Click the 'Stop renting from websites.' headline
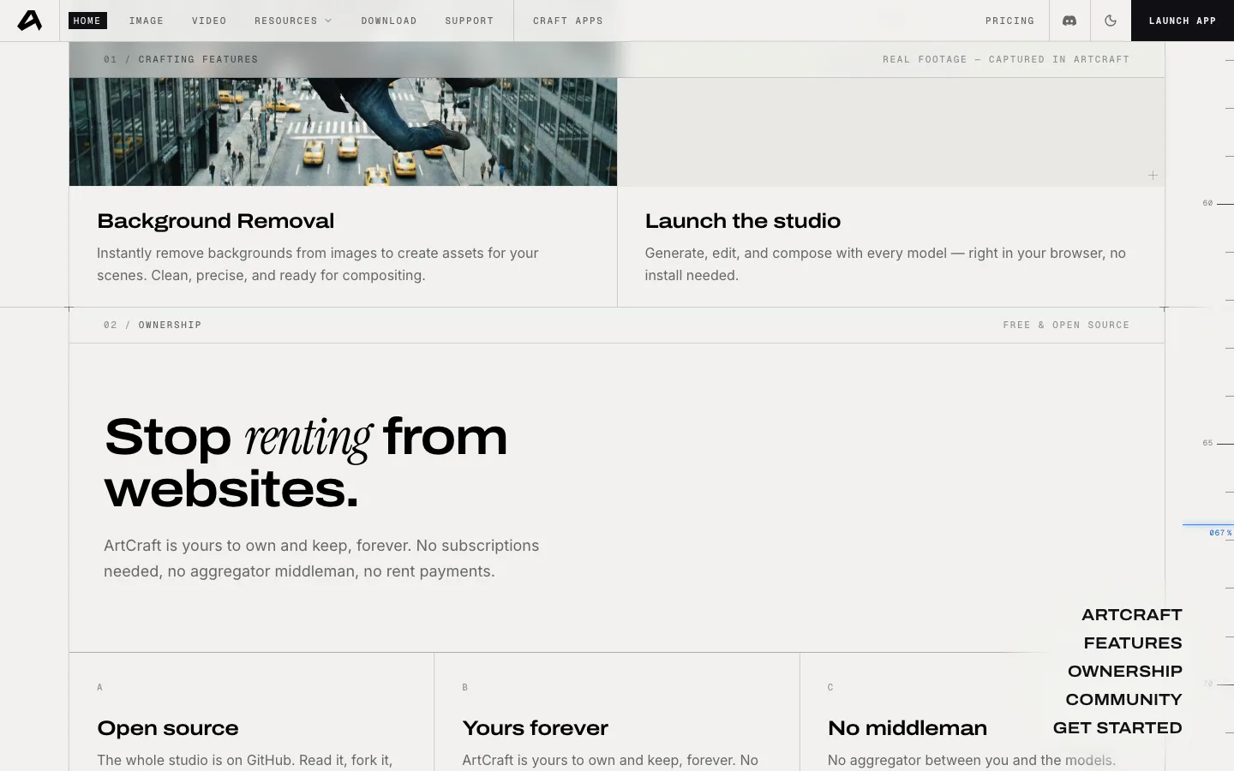 306,463
